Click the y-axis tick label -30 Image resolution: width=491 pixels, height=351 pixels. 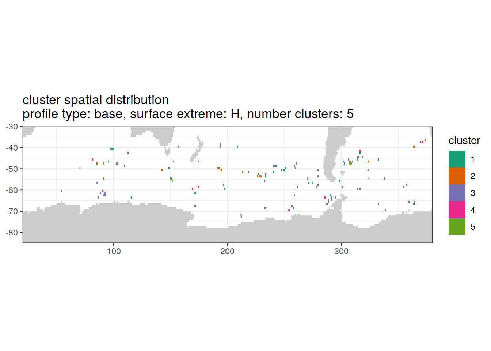click(12, 127)
